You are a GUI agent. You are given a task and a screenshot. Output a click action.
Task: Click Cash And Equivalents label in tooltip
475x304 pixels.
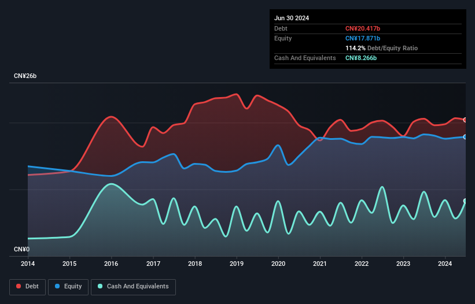pyautogui.click(x=305, y=58)
